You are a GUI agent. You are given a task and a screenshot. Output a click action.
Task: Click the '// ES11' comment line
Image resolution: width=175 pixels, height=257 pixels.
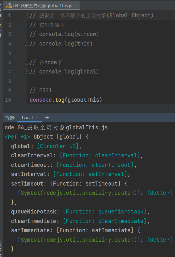41,90
